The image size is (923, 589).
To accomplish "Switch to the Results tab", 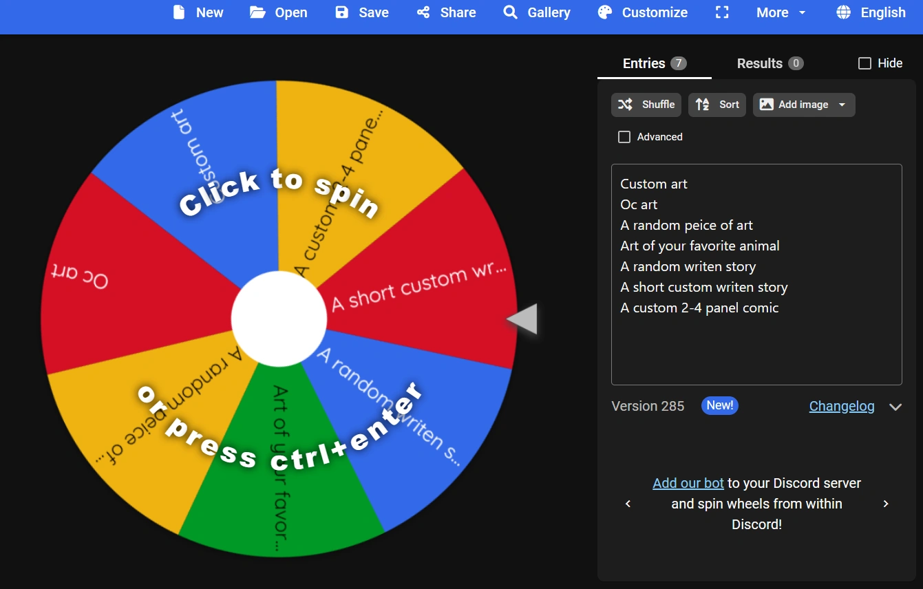I will coord(761,63).
